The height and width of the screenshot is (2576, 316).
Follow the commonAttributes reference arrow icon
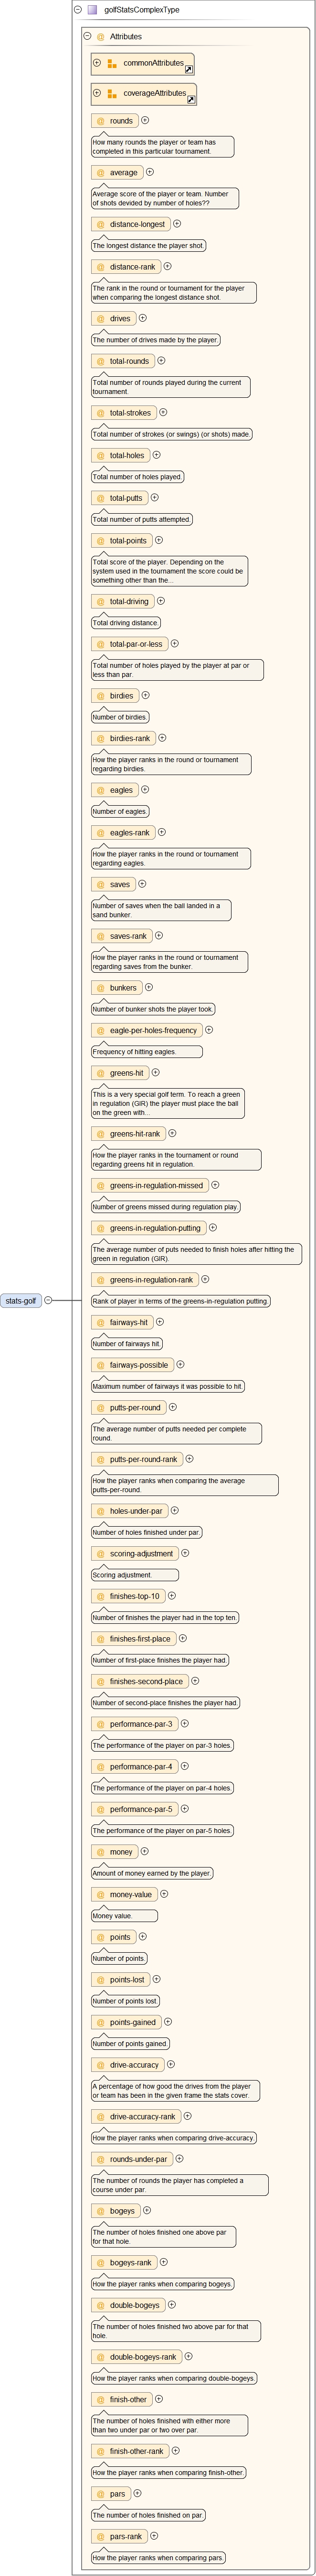click(x=189, y=70)
